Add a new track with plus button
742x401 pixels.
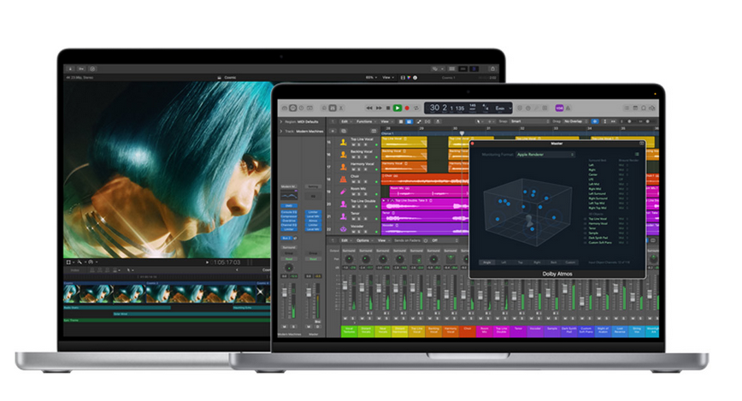333,131
